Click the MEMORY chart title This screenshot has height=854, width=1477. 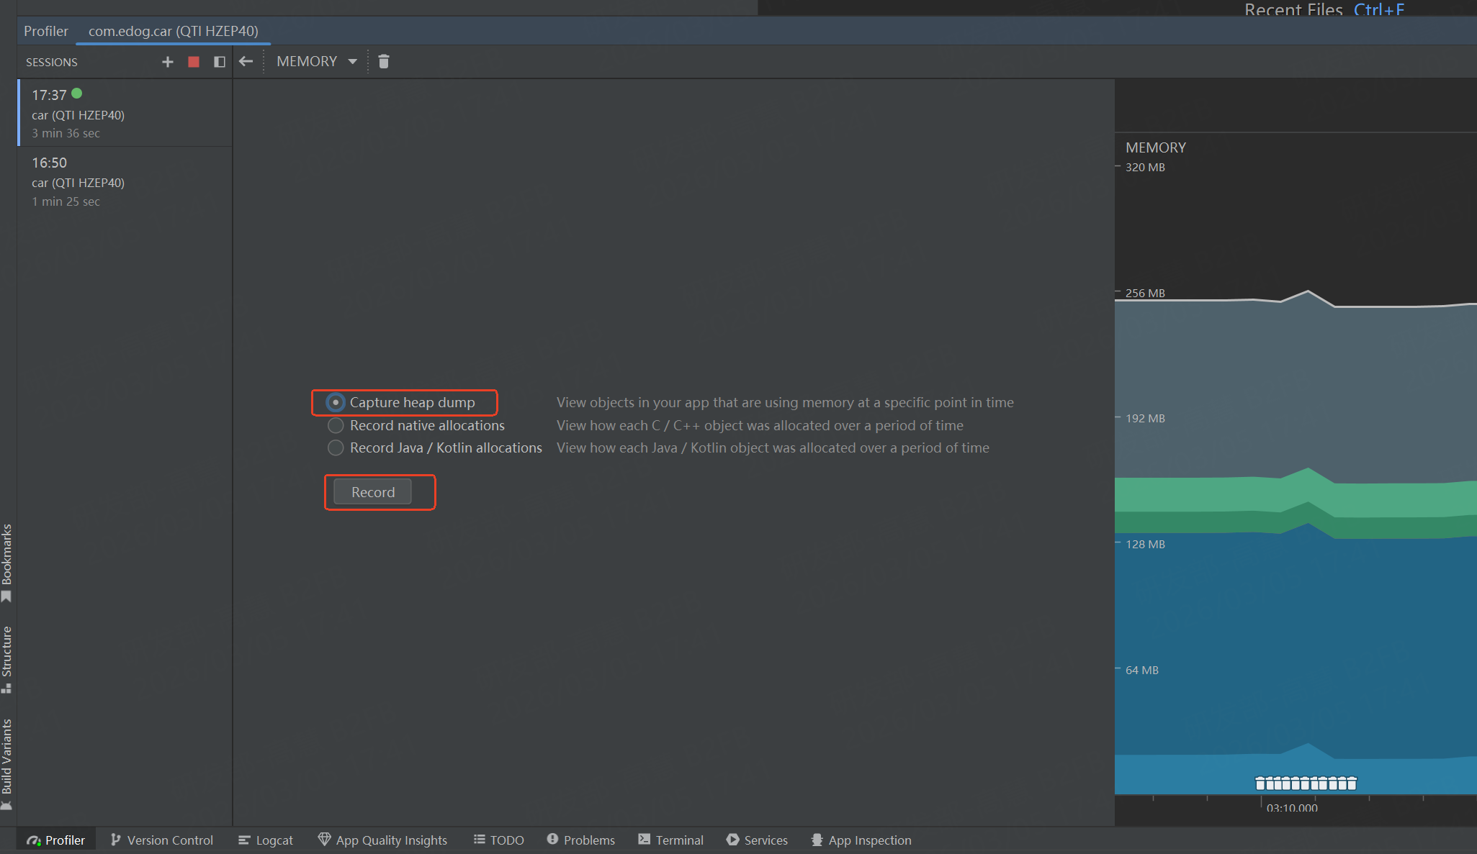click(1155, 147)
